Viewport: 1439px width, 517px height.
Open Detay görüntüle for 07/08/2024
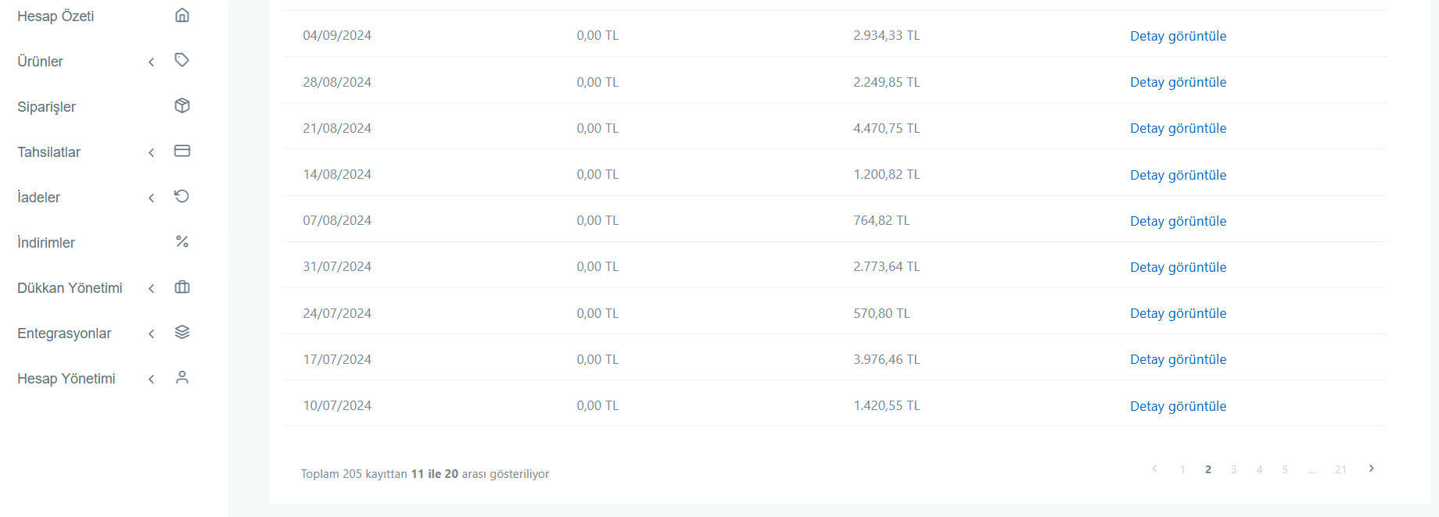click(1178, 221)
